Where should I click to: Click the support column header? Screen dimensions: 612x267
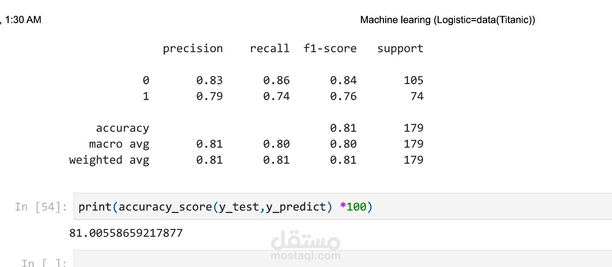click(x=400, y=49)
